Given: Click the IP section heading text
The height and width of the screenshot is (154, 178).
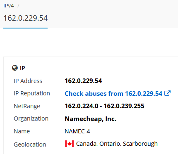Looking at the screenshot, I should [22, 68].
